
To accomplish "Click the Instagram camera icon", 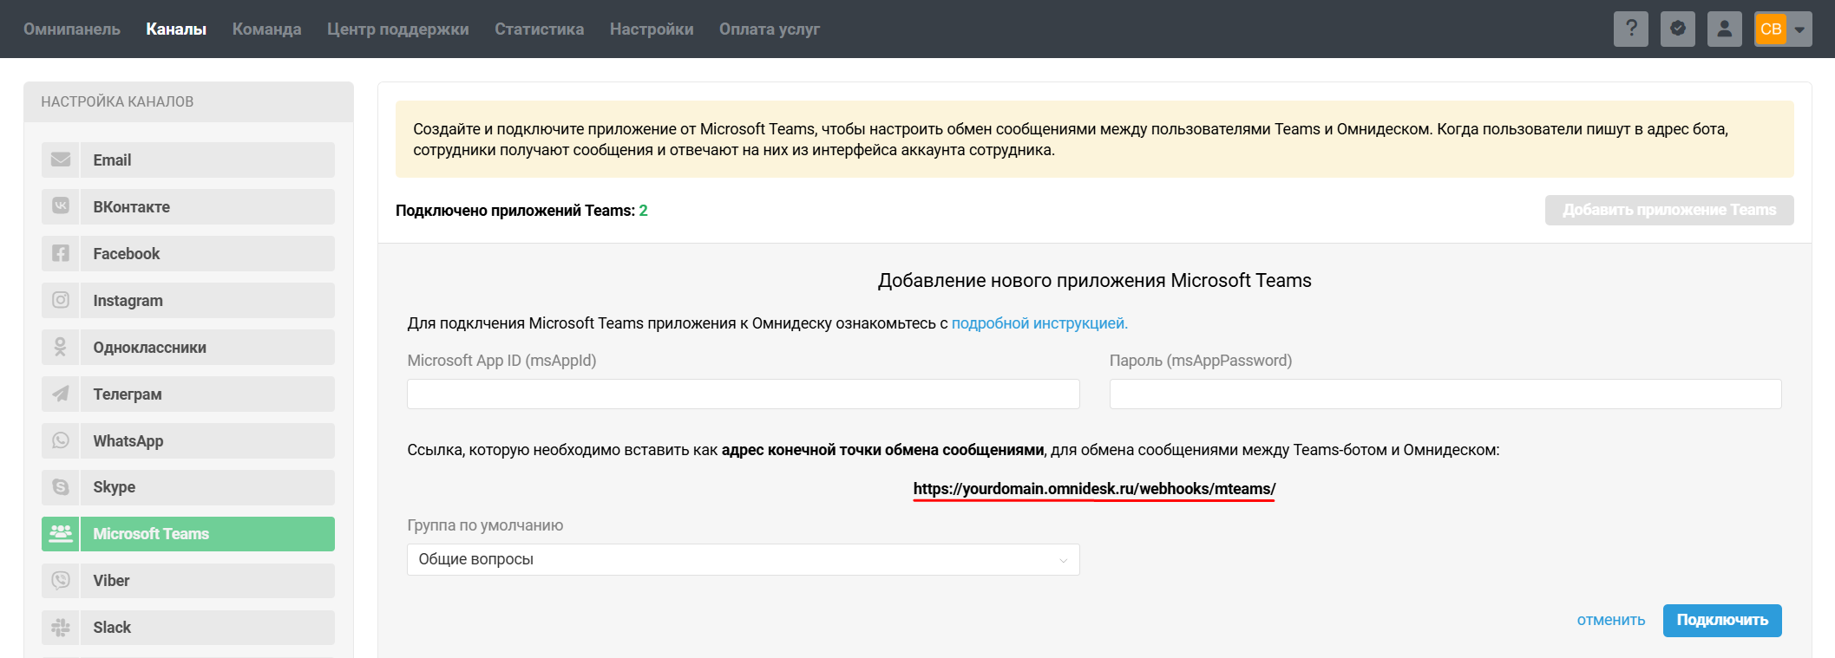I will [x=61, y=300].
